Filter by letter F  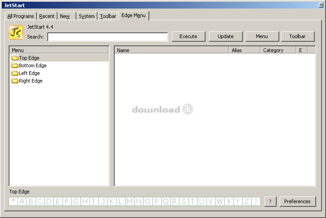tap(67, 201)
